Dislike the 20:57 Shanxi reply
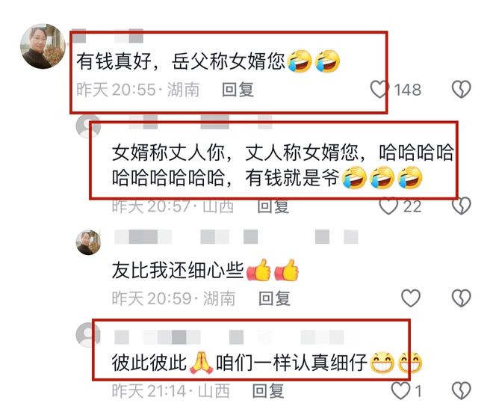Image resolution: width=493 pixels, height=409 pixels. [x=461, y=206]
